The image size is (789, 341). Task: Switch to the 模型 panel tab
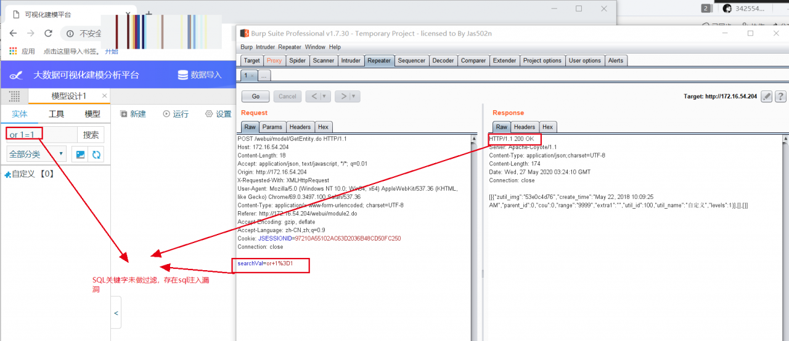[x=92, y=114]
